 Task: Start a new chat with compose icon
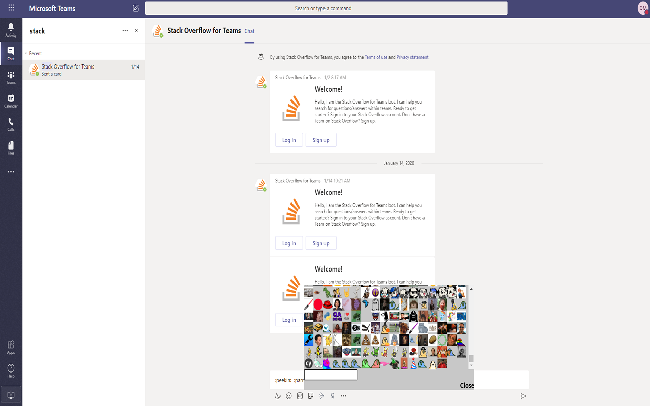(x=136, y=8)
